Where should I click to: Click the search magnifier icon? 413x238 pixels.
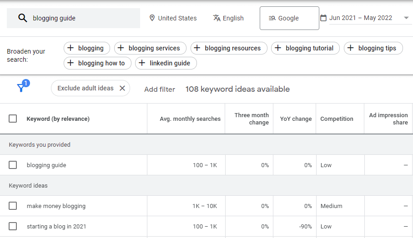pos(23,18)
